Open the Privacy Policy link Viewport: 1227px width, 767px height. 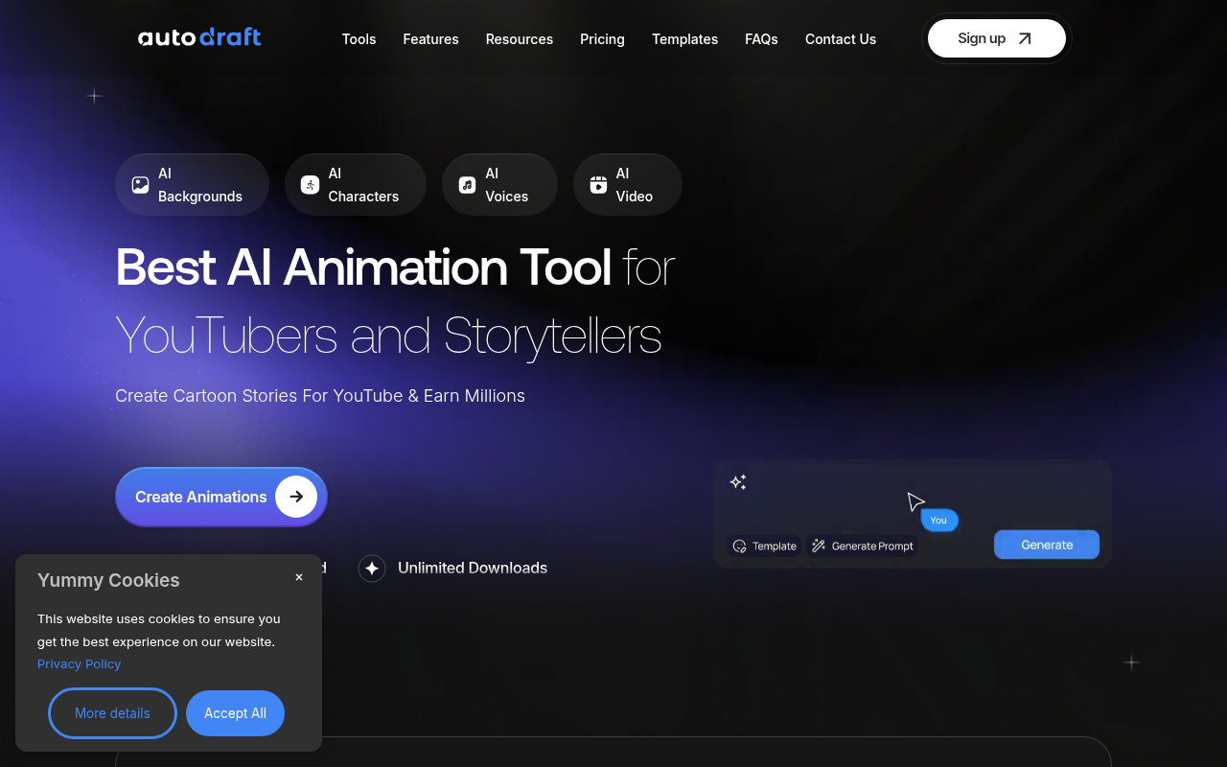coord(79,663)
